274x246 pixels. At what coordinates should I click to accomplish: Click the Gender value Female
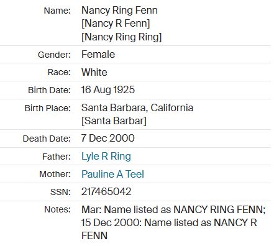(x=98, y=55)
